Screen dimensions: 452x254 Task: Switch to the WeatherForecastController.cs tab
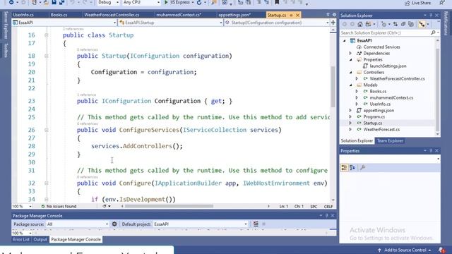(112, 15)
